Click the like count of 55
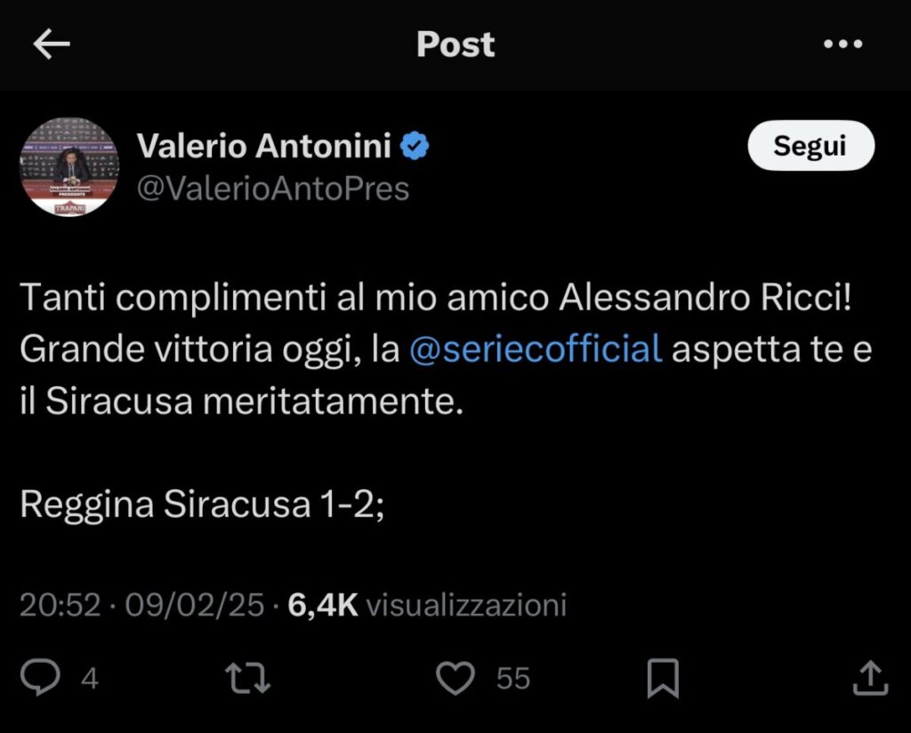Viewport: 911px width, 733px height. [x=513, y=680]
